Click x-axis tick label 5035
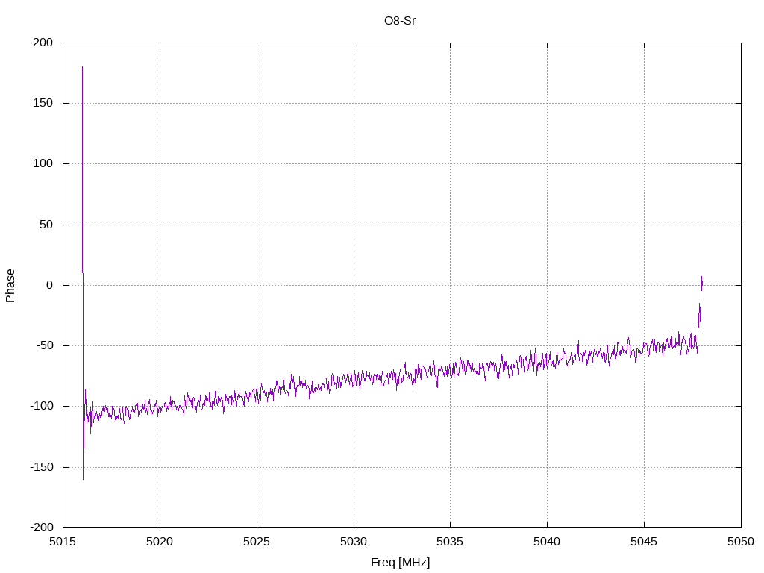764x573 pixels. pos(450,542)
